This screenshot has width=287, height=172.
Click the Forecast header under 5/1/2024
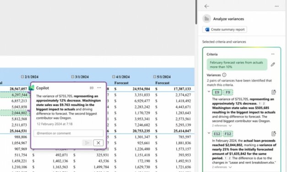162,83
